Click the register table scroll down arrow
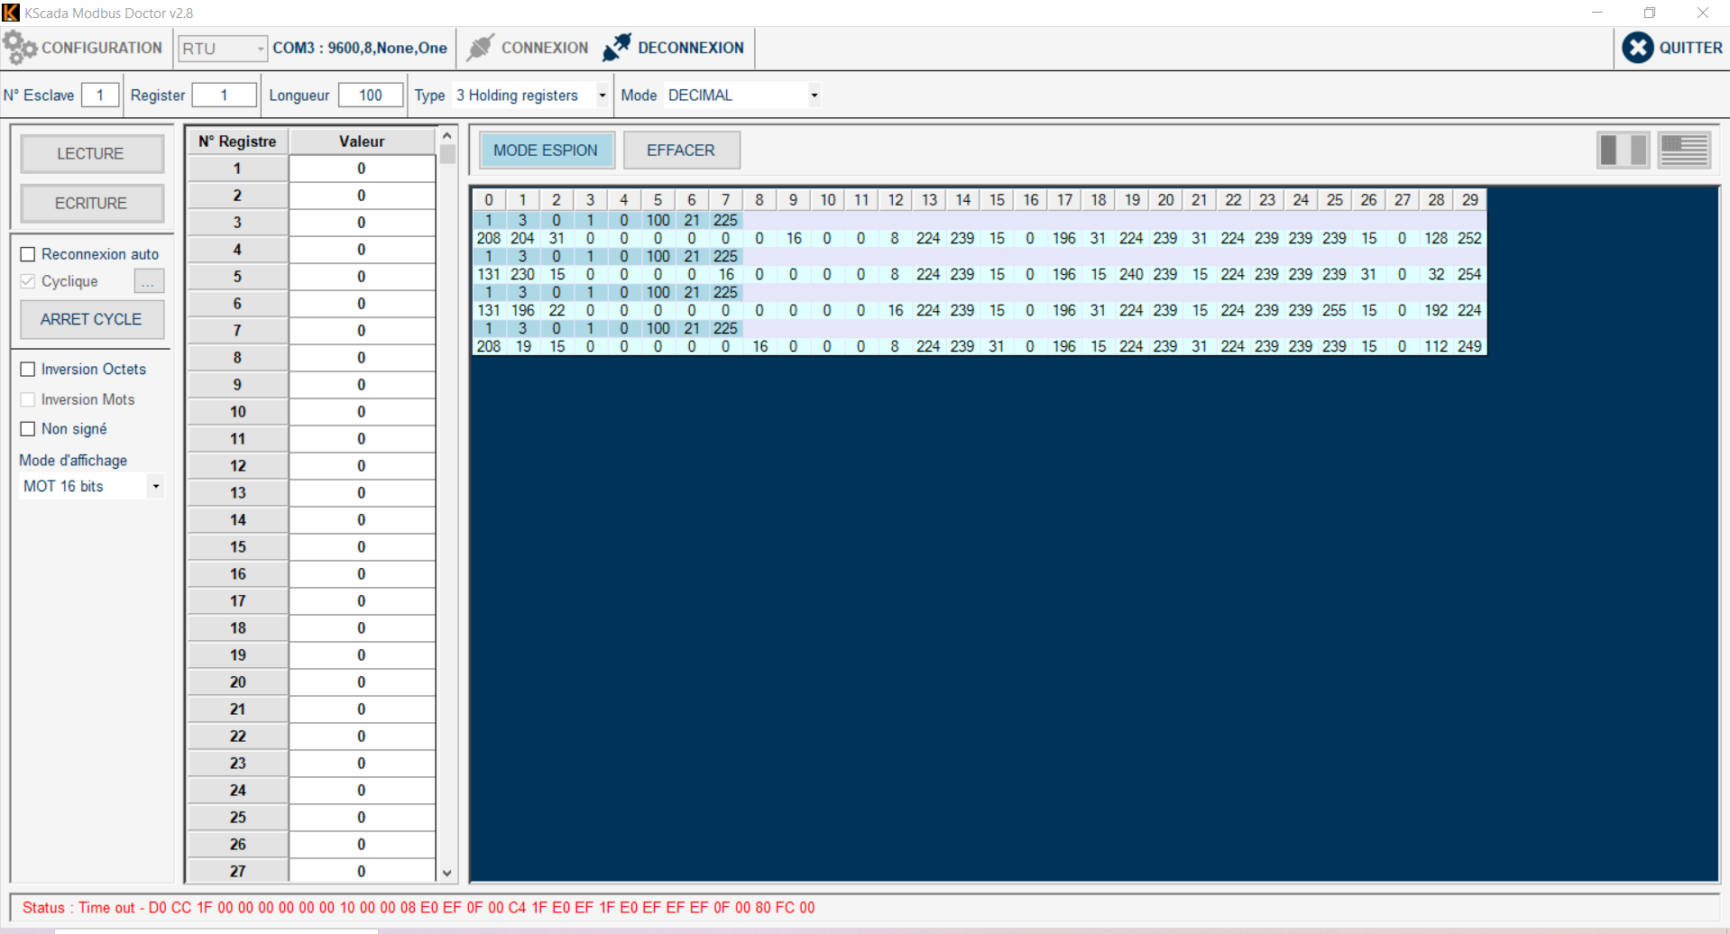This screenshot has width=1730, height=934. coord(446,873)
